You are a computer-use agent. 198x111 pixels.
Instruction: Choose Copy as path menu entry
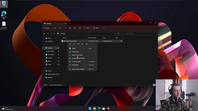[83, 62]
